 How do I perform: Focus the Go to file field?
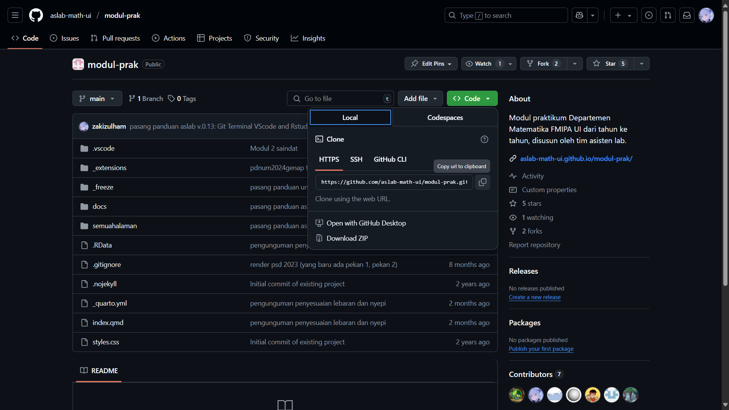point(340,98)
